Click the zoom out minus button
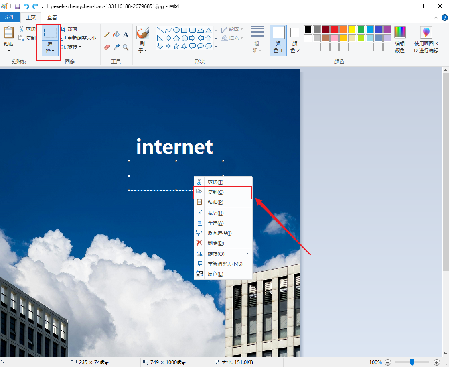Screen dimensions: 450x368 [x=388, y=362]
